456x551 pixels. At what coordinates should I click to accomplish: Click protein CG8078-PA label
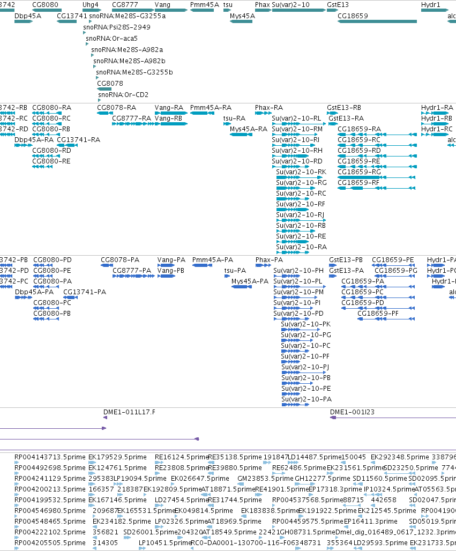click(x=120, y=259)
